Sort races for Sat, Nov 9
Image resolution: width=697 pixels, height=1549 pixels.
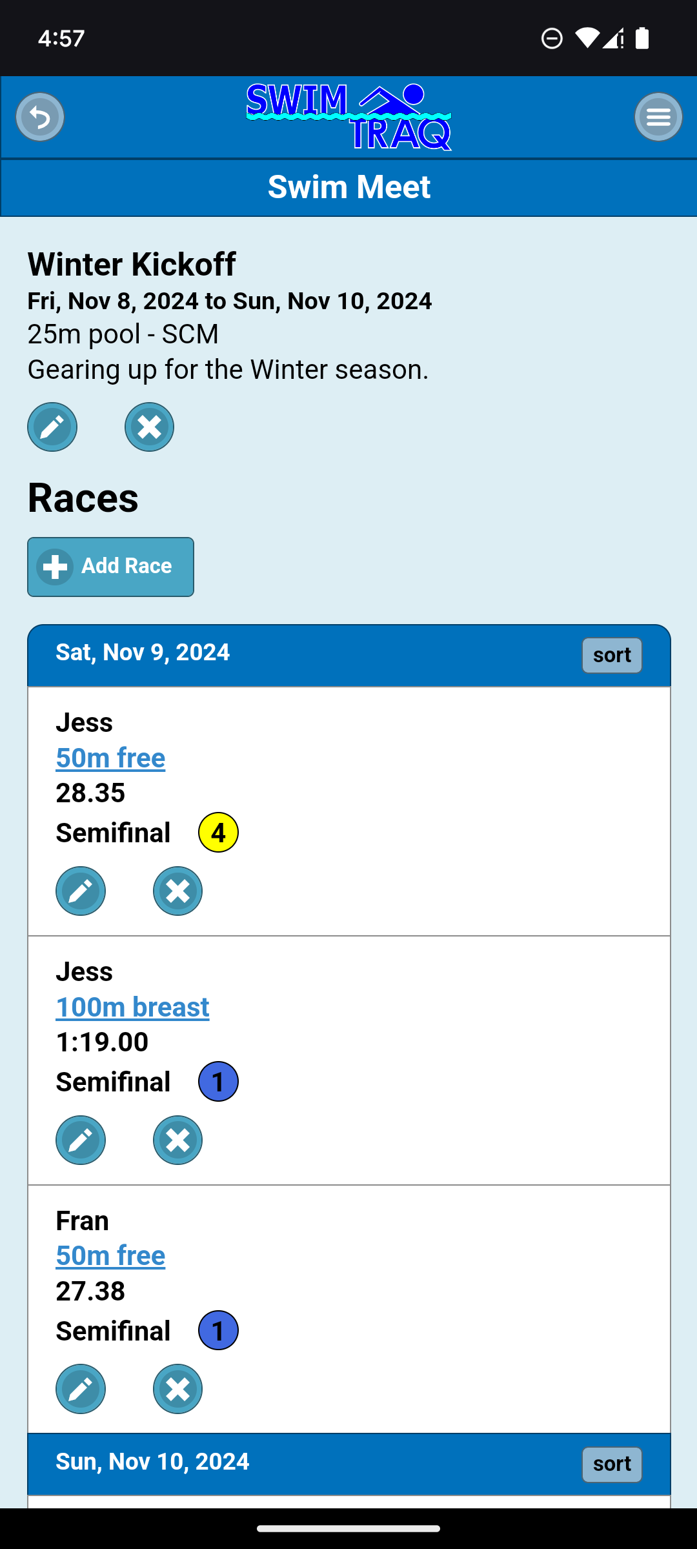[x=611, y=655]
